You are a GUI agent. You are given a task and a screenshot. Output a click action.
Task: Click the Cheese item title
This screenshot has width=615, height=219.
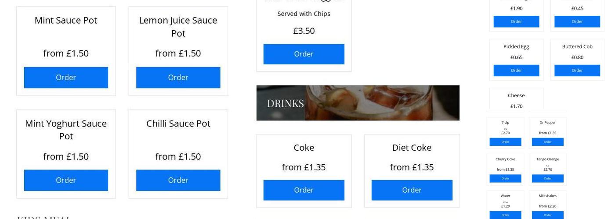click(516, 95)
